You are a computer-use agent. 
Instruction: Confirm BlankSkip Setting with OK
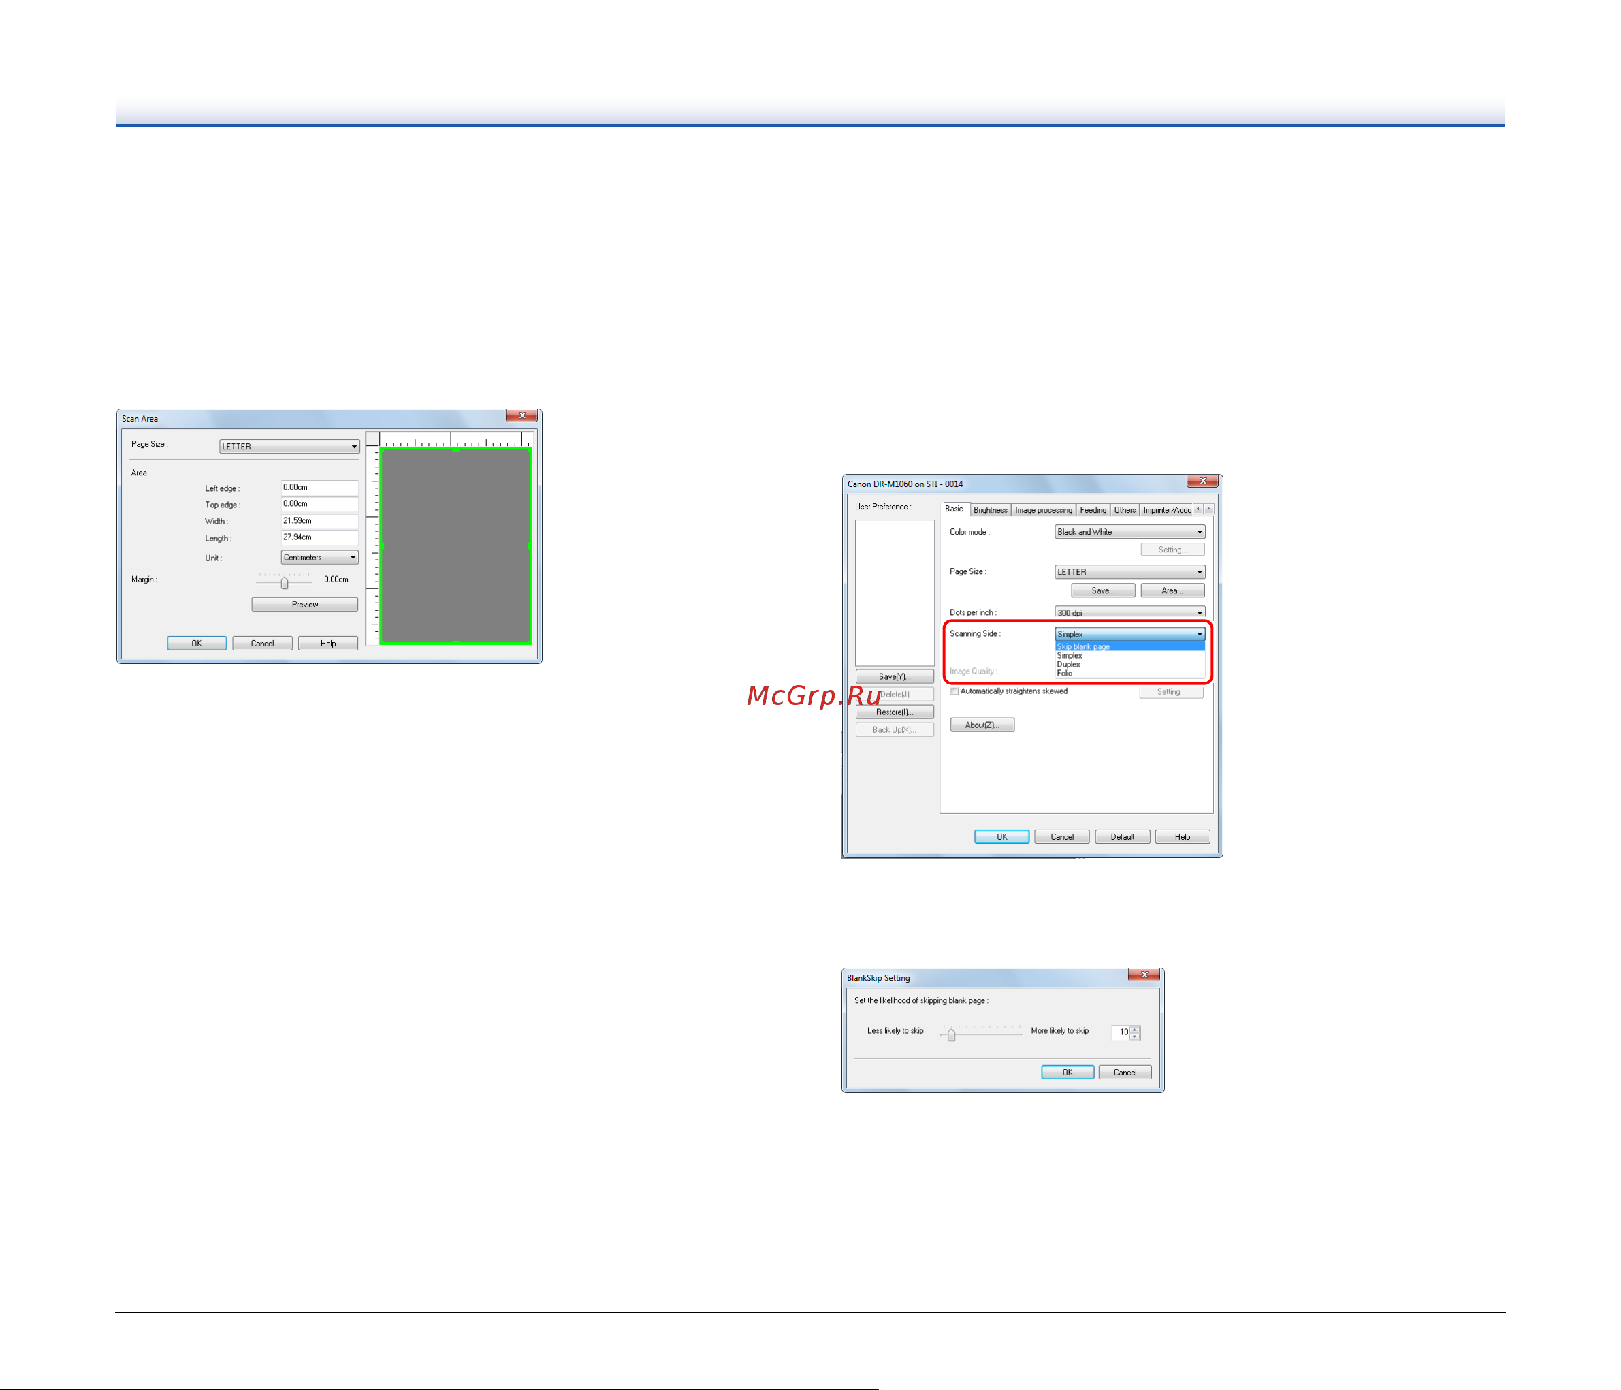[1067, 1072]
